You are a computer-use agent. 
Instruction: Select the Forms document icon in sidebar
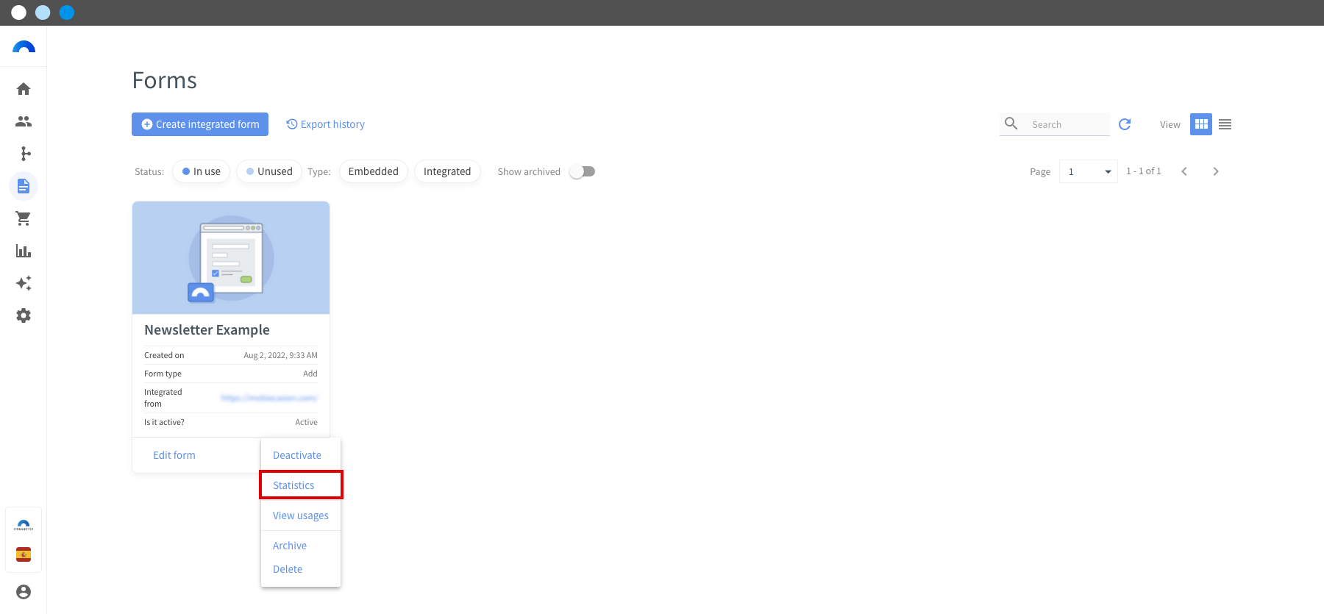click(x=24, y=186)
